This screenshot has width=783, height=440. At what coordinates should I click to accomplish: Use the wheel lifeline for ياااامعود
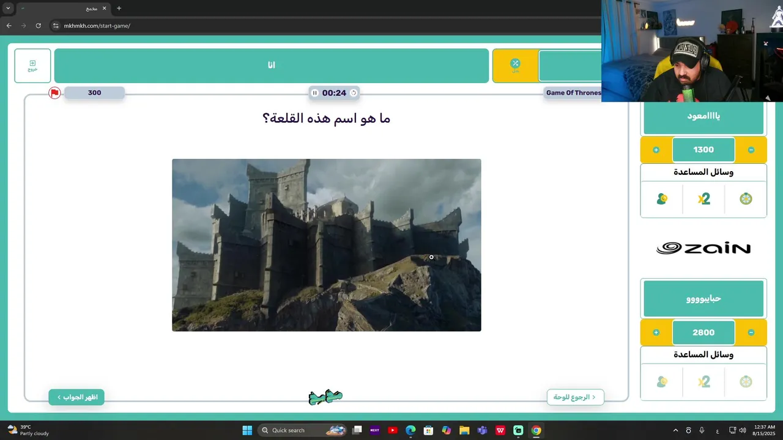(x=746, y=199)
